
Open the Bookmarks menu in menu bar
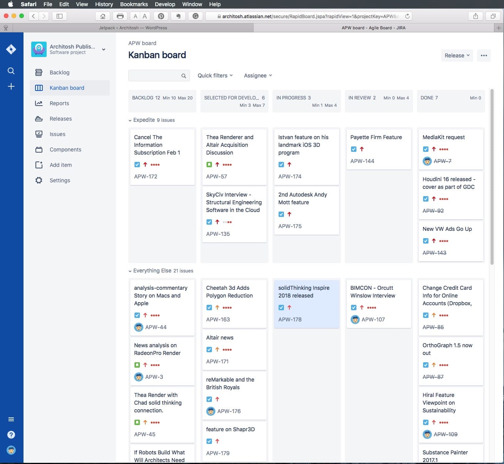[134, 4]
